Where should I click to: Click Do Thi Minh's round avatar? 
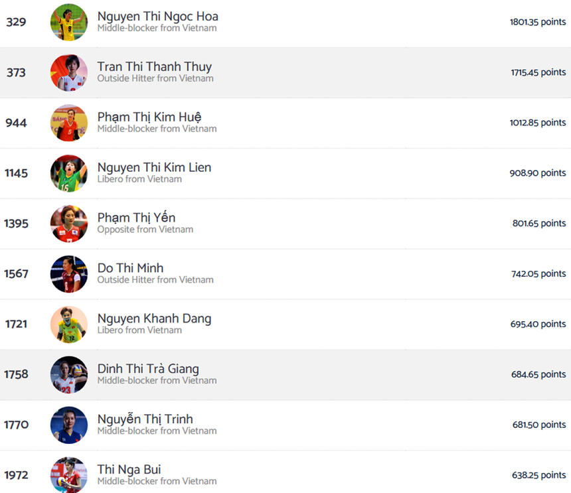coord(69,274)
